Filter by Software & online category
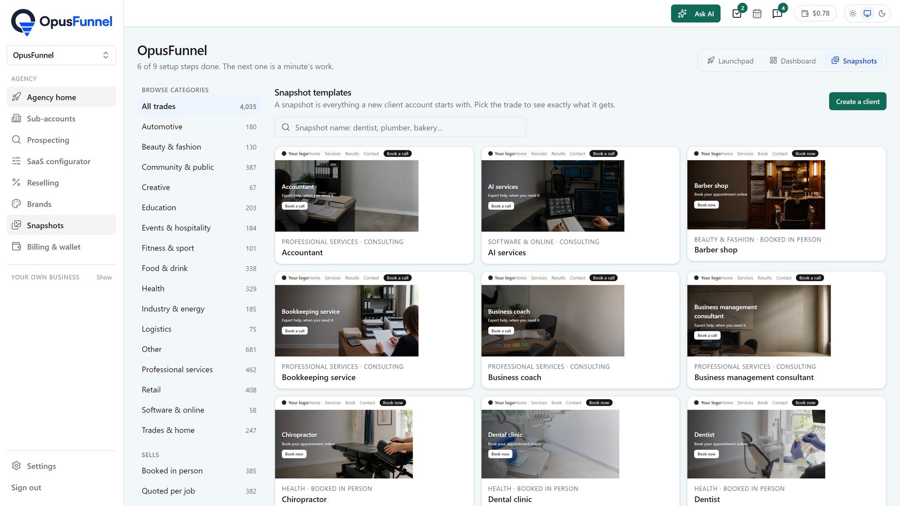The width and height of the screenshot is (900, 506). click(x=199, y=410)
